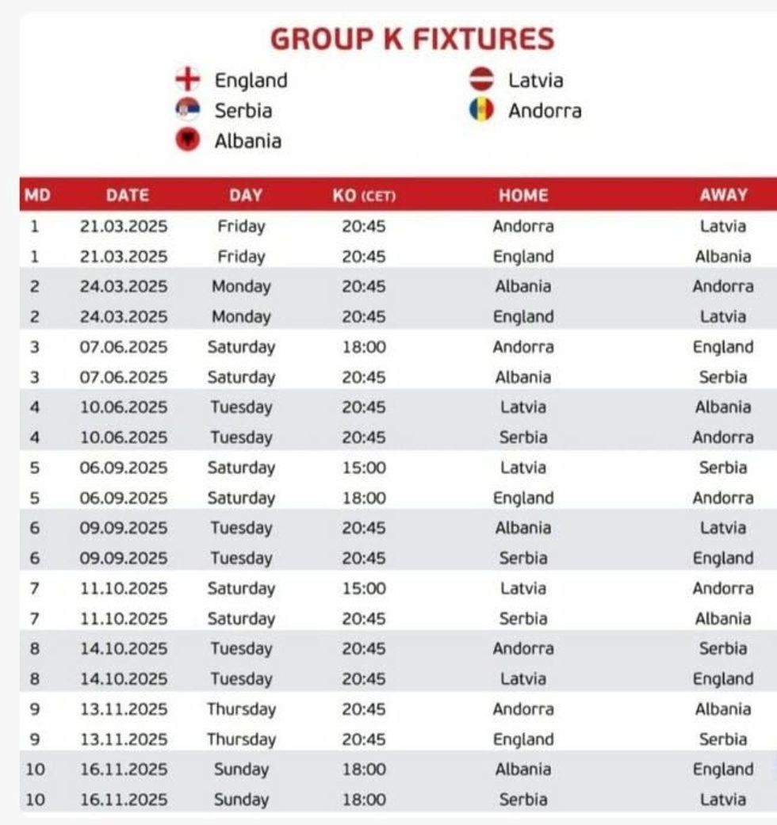Click Thursday in the England vs Serbia row

241,739
